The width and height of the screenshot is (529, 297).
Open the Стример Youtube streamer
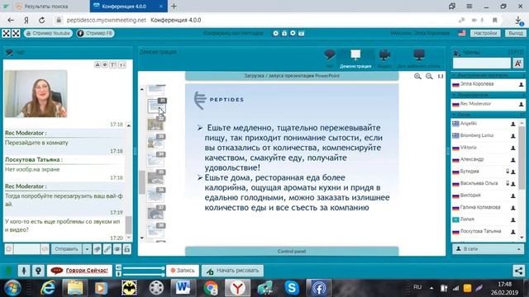coord(48,33)
